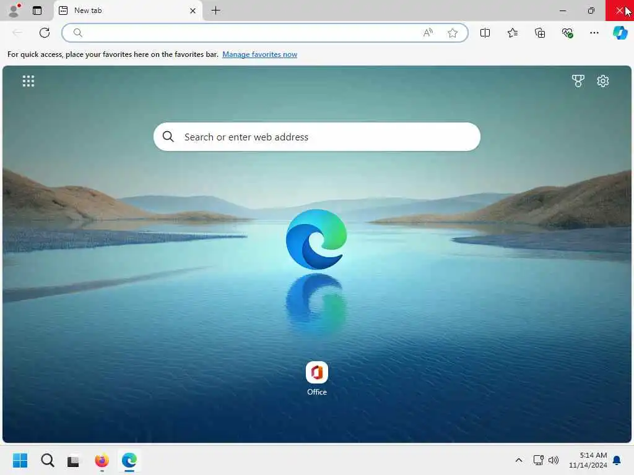Open split screen view
The height and width of the screenshot is (475, 634).
485,33
